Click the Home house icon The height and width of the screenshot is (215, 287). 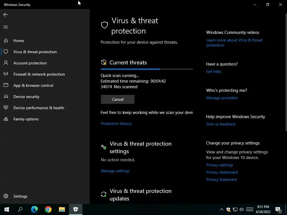point(6,40)
